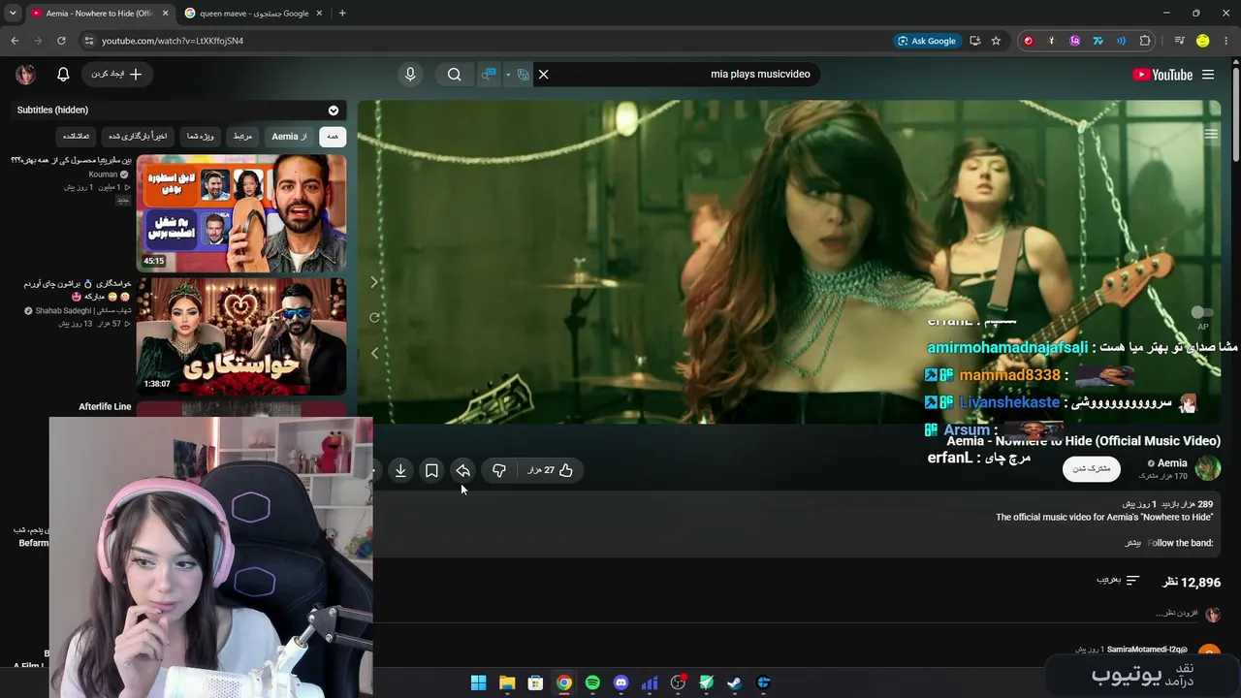Select the 'تماشاشده' filter chip
Screen dimensions: 1241x698
[76, 137]
